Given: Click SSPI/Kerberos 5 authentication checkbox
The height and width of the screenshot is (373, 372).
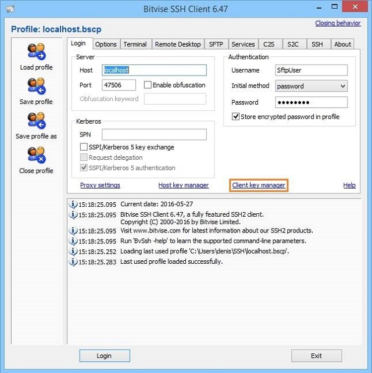Looking at the screenshot, I should tap(84, 168).
